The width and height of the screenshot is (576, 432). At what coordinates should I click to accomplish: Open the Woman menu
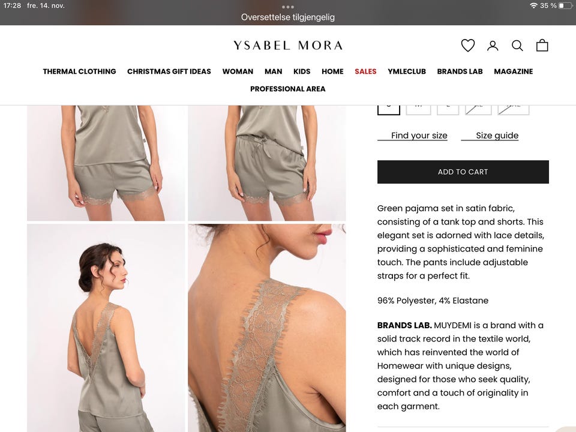pos(238,71)
